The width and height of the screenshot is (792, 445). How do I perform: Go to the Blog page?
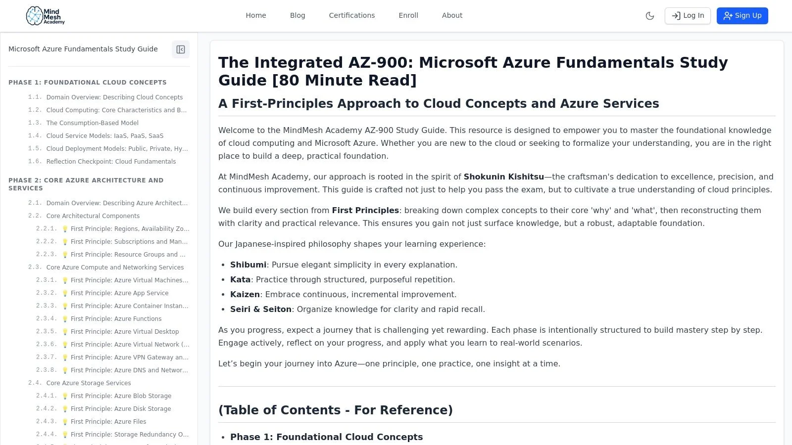(297, 16)
